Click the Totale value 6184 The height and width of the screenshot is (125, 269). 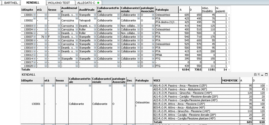pyautogui.click(x=186, y=70)
